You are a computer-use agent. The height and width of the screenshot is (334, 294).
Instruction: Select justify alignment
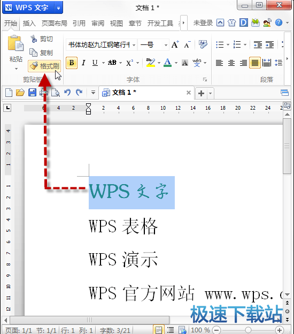click(255, 63)
